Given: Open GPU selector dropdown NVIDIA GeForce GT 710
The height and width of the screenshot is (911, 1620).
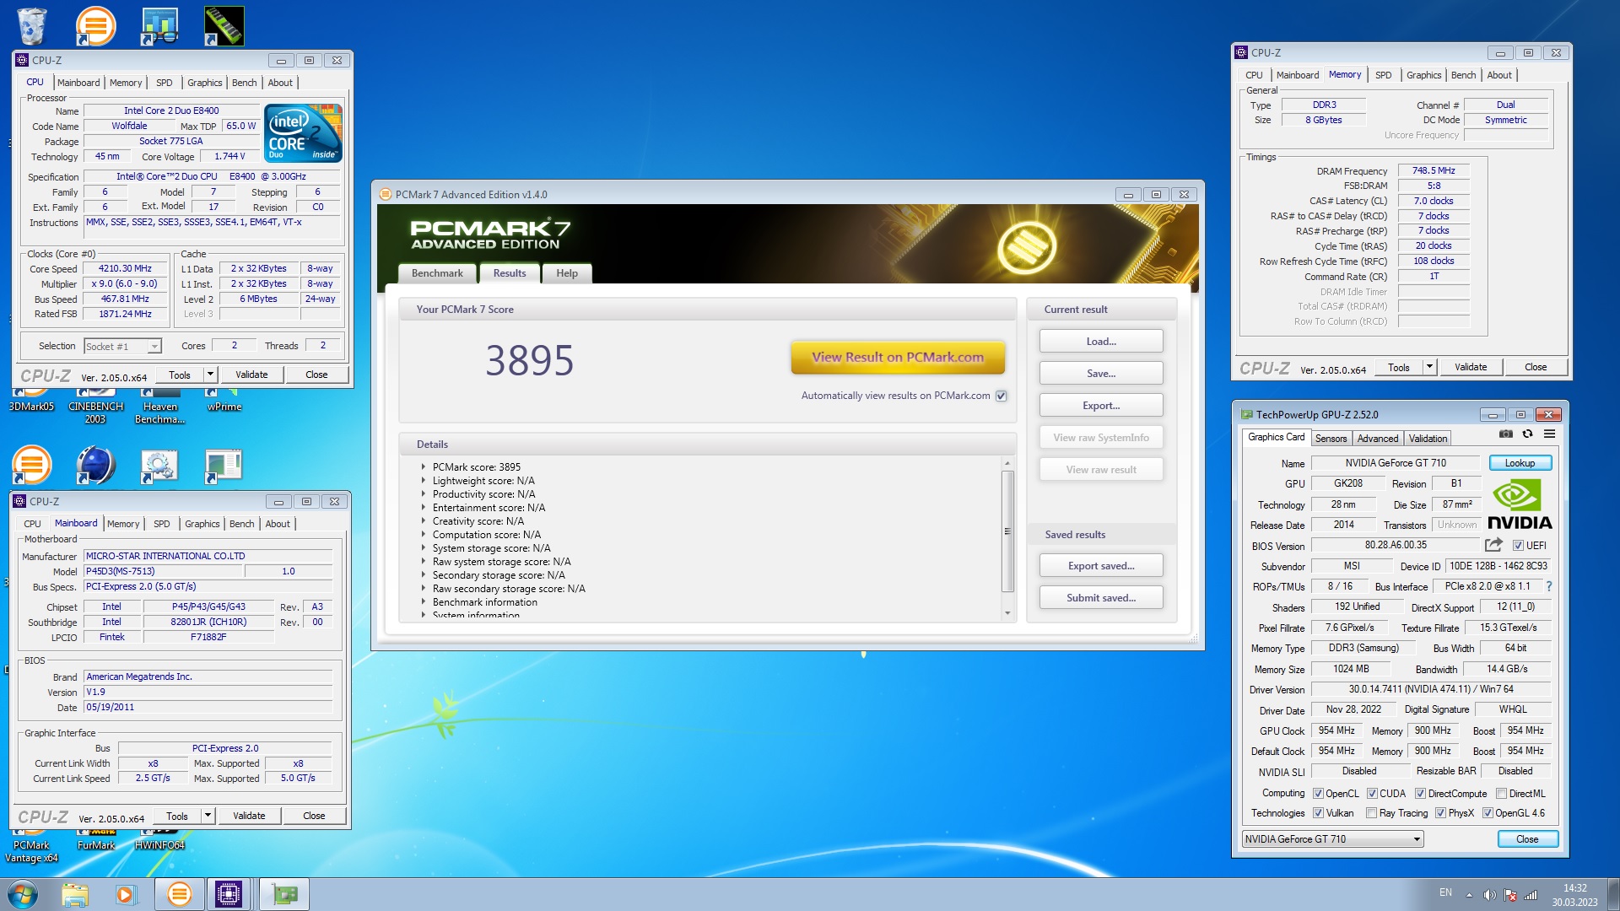Looking at the screenshot, I should pyautogui.click(x=1332, y=838).
